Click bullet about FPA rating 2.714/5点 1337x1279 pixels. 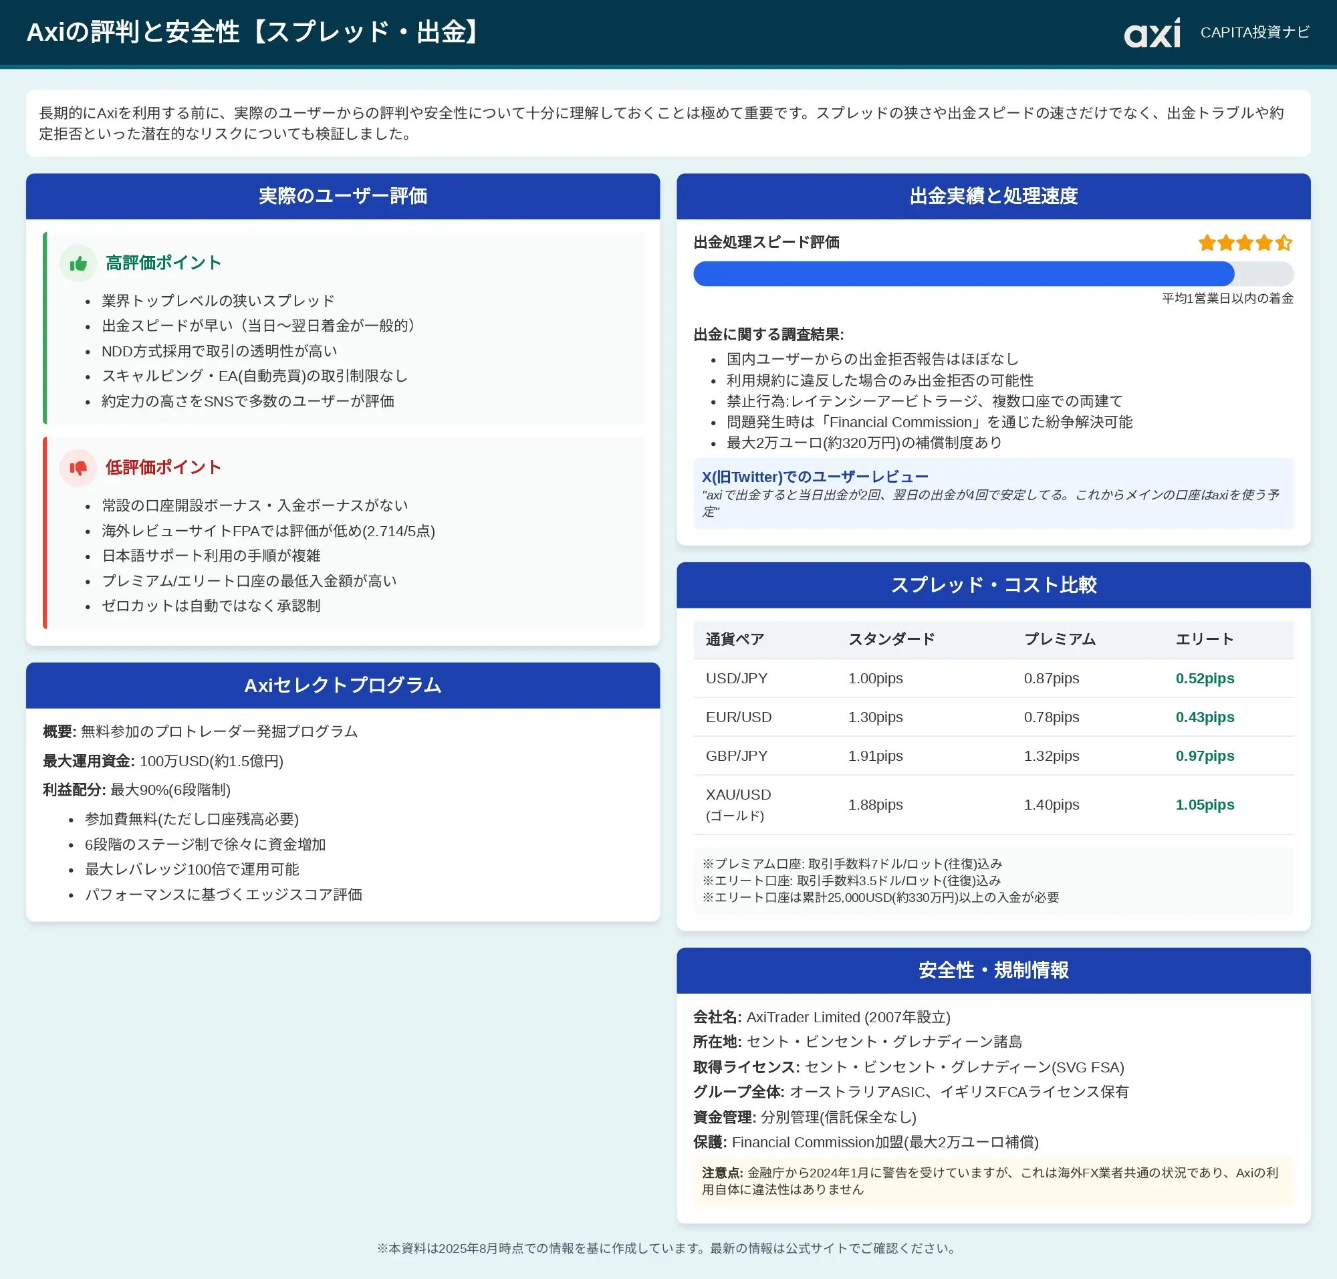point(268,532)
